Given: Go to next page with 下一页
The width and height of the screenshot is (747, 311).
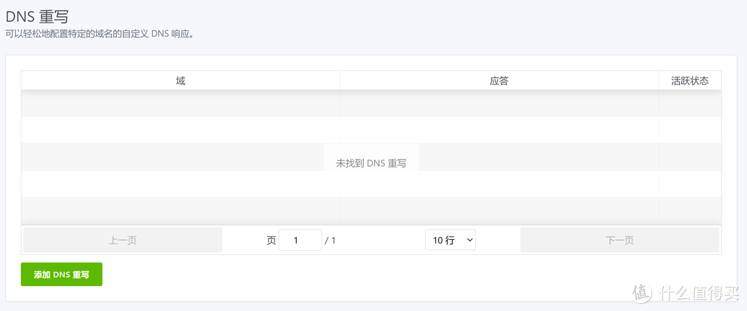Looking at the screenshot, I should click(620, 241).
